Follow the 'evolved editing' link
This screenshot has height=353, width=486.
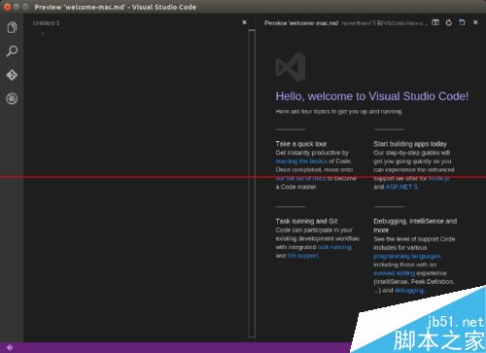[395, 273]
